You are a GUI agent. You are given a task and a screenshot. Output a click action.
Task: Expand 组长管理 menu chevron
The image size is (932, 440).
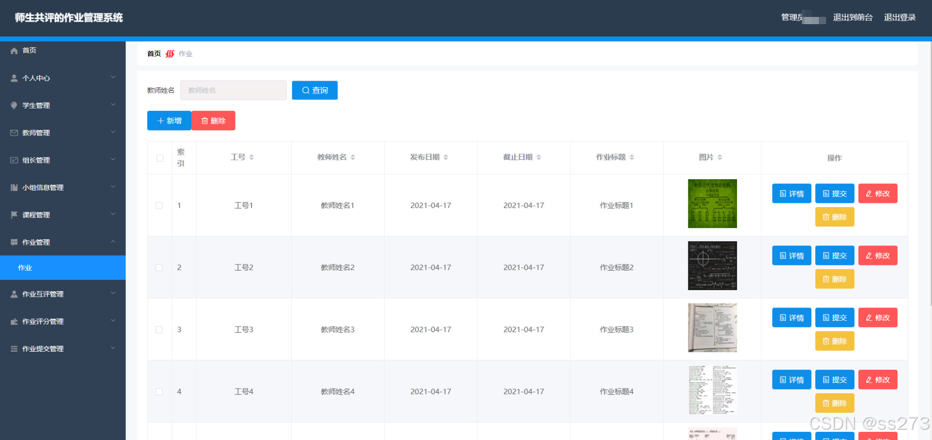(113, 159)
